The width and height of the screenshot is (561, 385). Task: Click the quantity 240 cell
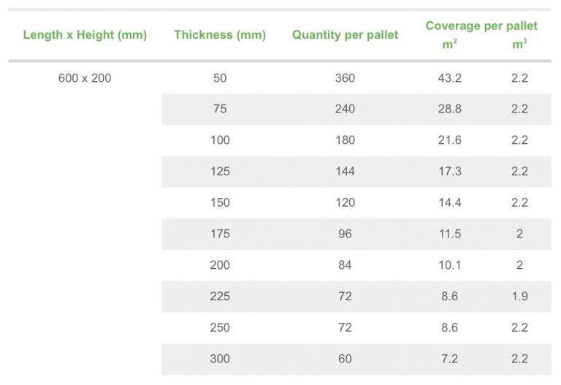coord(345,109)
